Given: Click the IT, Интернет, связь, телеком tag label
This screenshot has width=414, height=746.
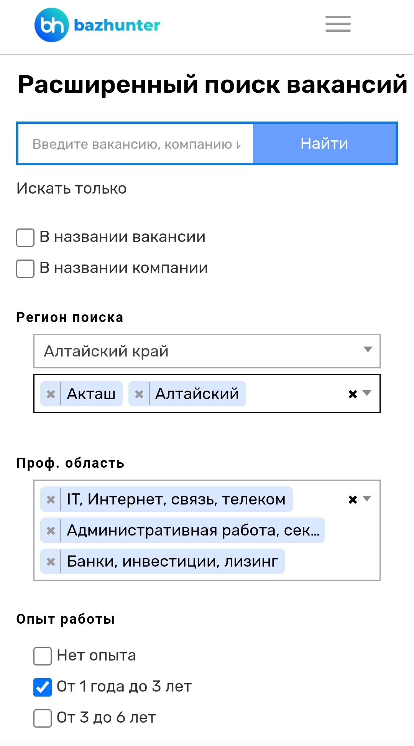Looking at the screenshot, I should pos(176,499).
